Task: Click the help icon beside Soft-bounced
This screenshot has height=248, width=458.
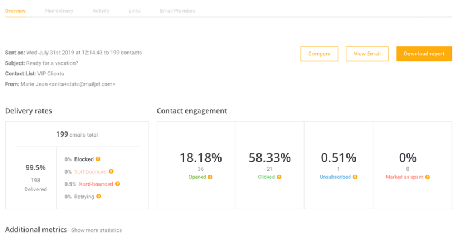Action: pyautogui.click(x=111, y=171)
